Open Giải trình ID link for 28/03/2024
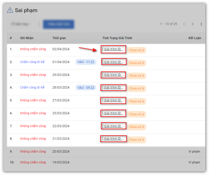 [x=113, y=87]
